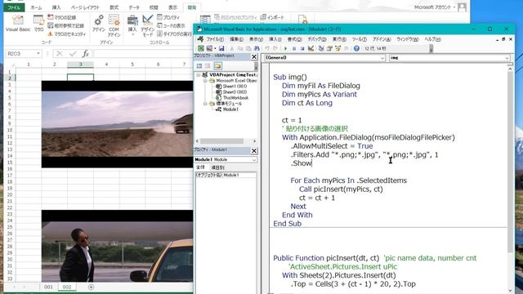Open VBA Tools (ツール) menu

pyautogui.click(x=360, y=39)
